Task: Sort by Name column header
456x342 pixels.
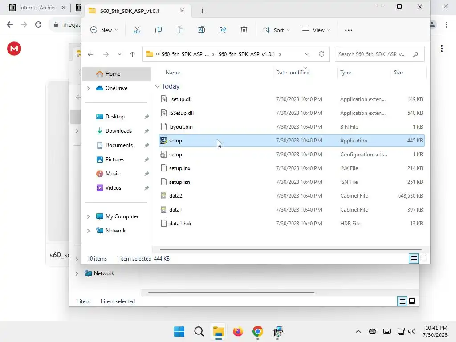Action: (173, 73)
